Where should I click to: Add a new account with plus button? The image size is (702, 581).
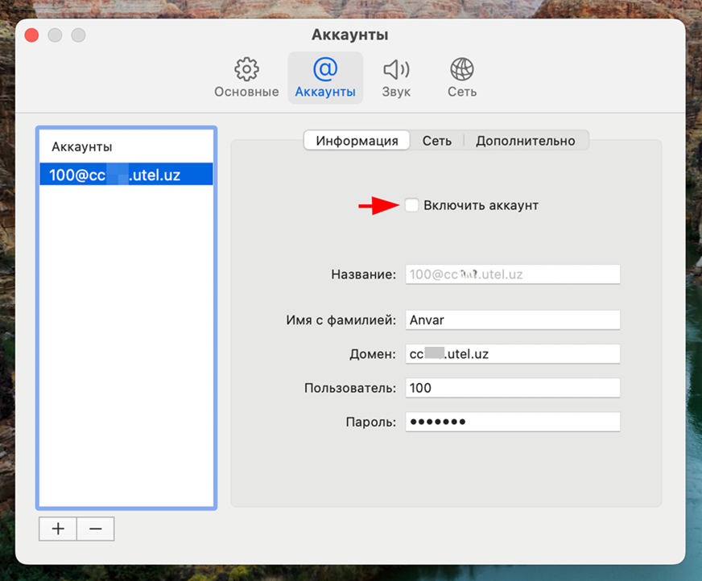[58, 529]
